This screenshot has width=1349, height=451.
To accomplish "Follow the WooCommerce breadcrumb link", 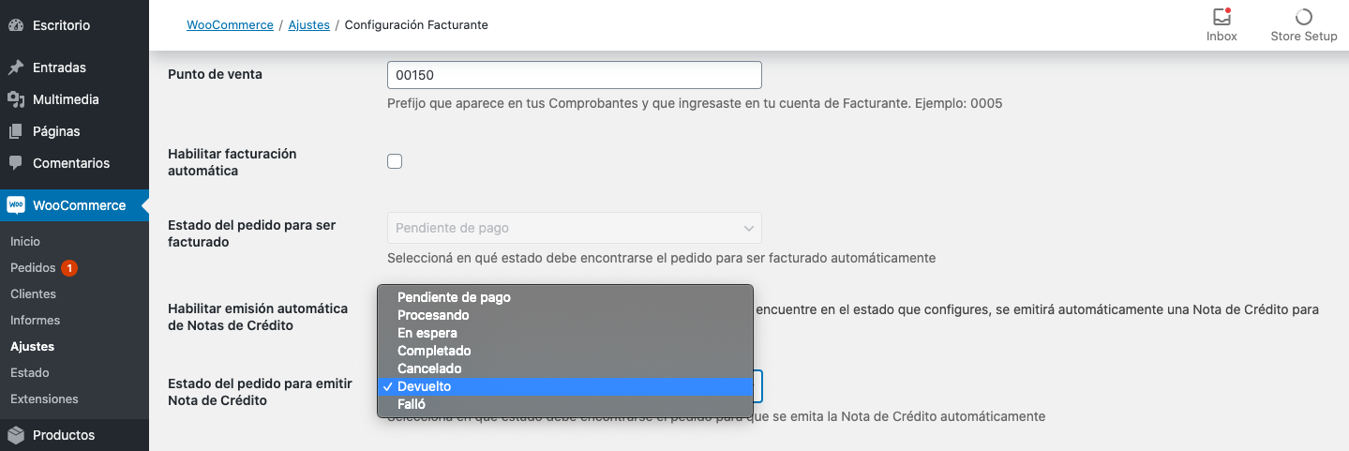I will coord(230,25).
